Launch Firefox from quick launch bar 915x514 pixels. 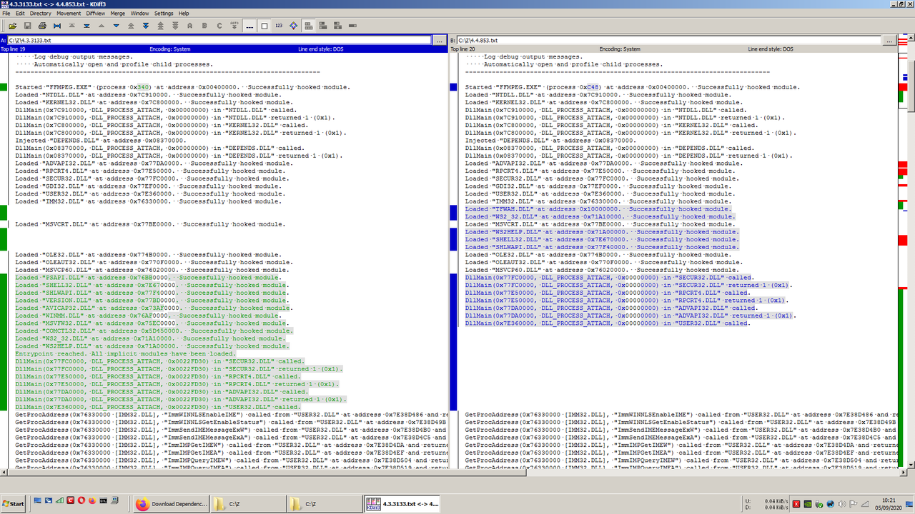[92, 500]
